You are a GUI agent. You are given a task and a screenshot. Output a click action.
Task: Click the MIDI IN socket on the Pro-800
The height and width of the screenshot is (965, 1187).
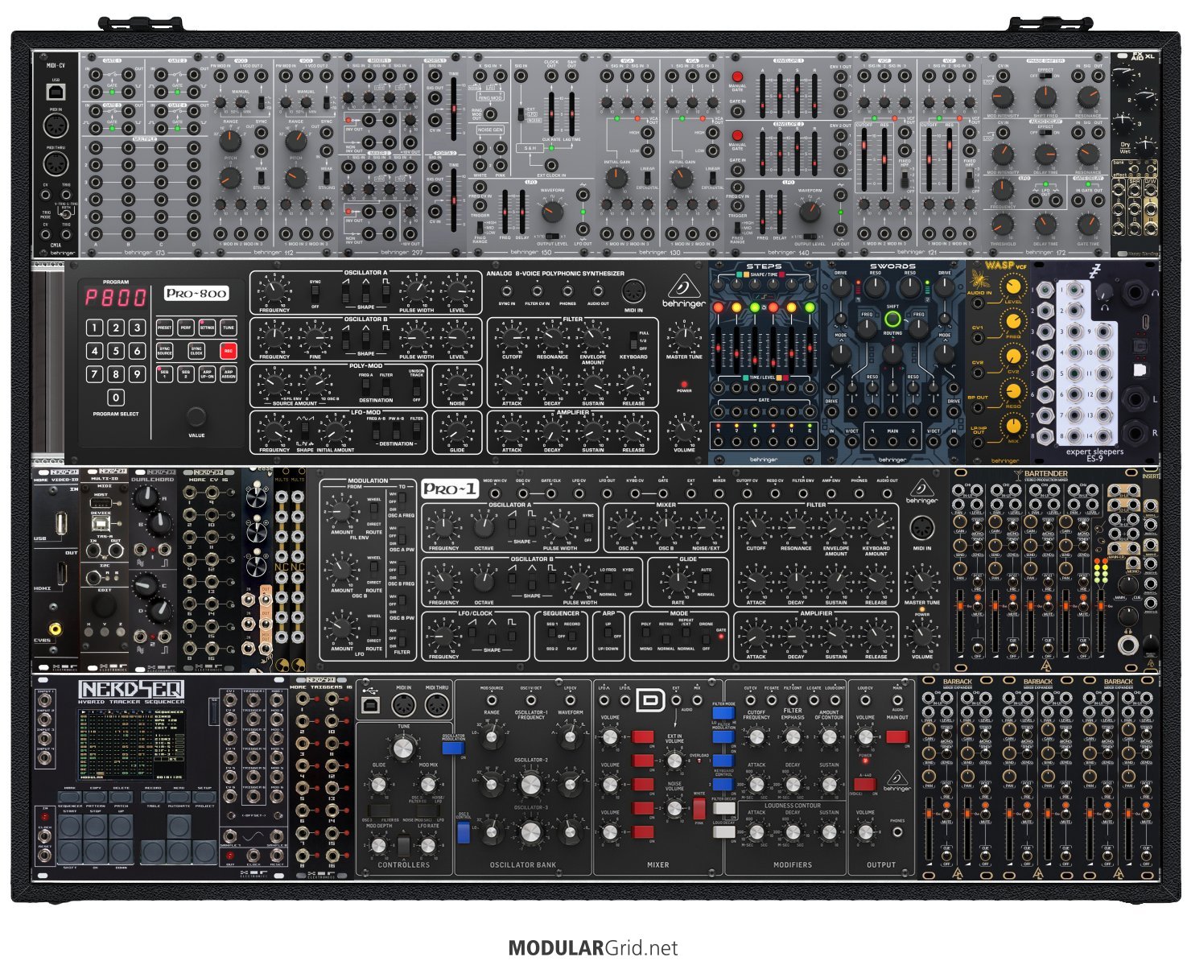coord(633,291)
